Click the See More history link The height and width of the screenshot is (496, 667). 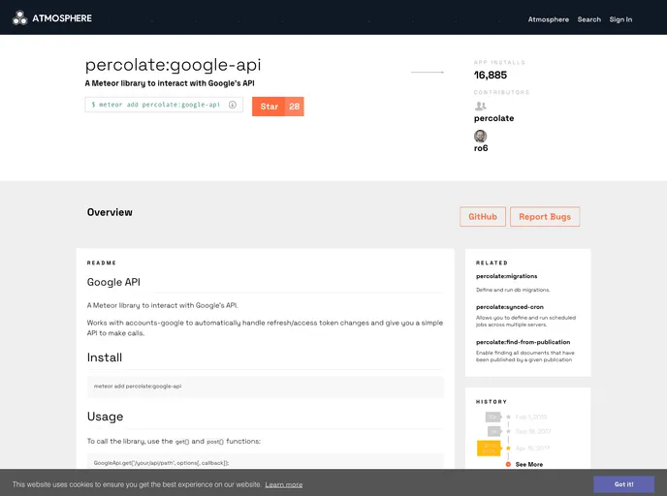pos(529,465)
